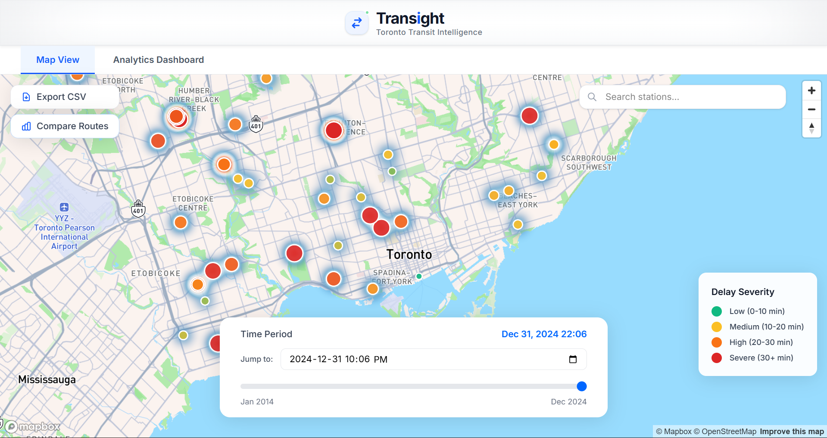Open the Analytics Dashboard tab
The image size is (827, 438).
159,60
